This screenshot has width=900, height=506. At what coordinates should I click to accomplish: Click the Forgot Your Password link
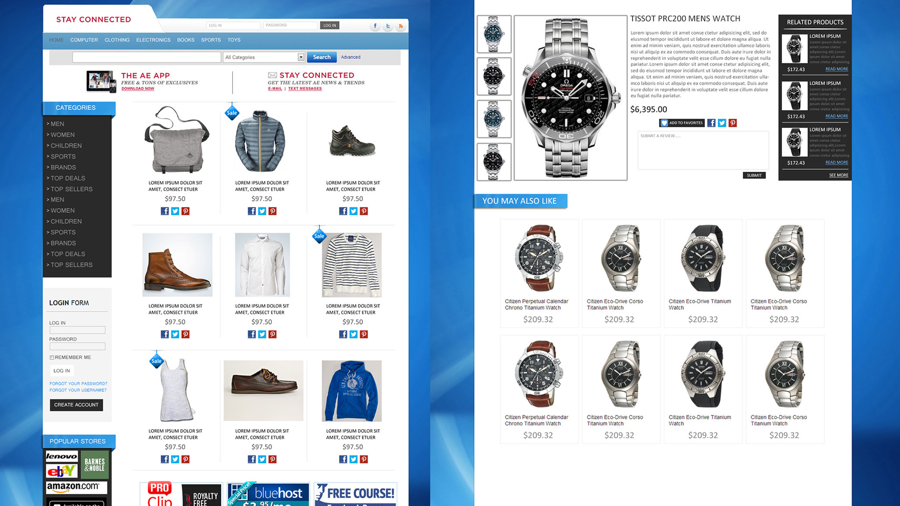[x=78, y=383]
